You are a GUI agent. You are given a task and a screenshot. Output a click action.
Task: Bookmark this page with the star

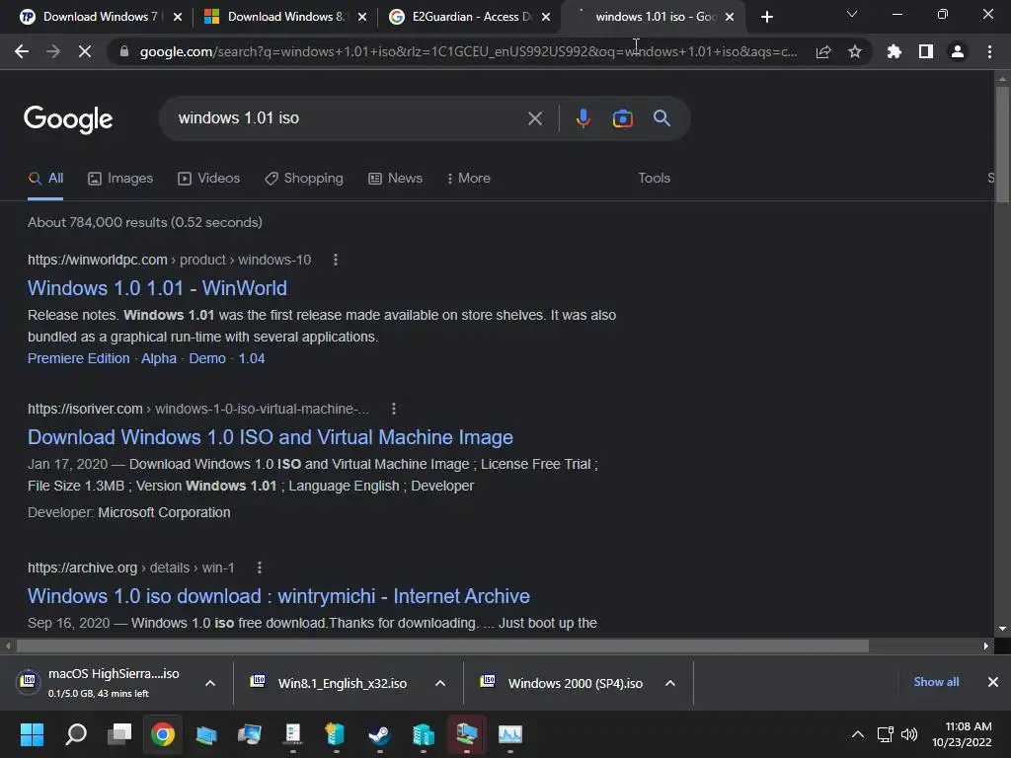(855, 51)
